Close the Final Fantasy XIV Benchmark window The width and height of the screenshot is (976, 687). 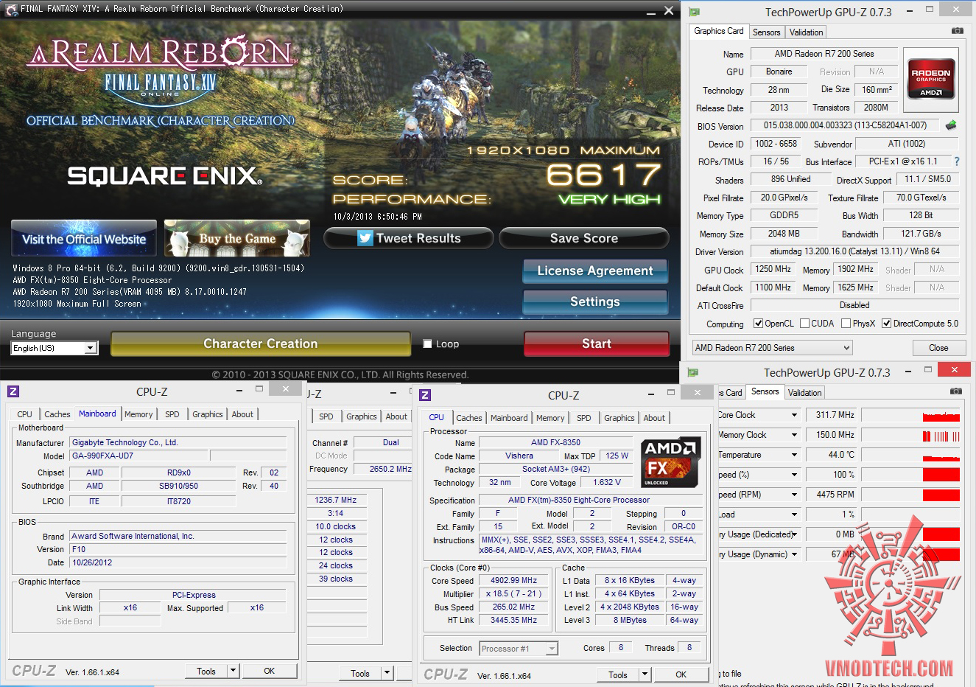pos(669,10)
